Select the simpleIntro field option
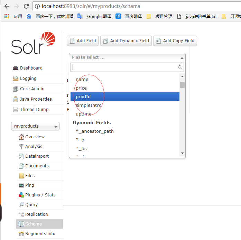The height and width of the screenshot is (240, 241). click(125, 105)
